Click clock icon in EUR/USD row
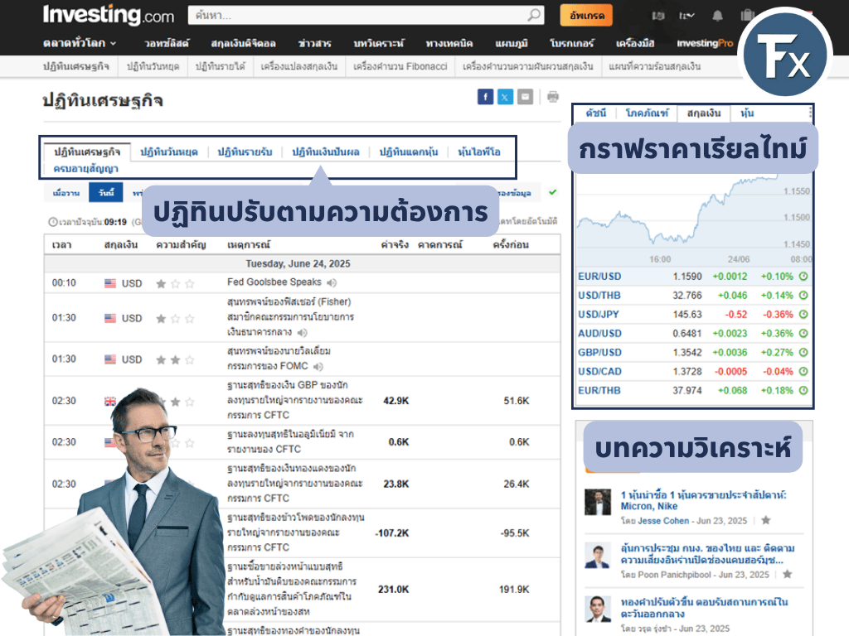The height and width of the screenshot is (636, 849). 803,276
